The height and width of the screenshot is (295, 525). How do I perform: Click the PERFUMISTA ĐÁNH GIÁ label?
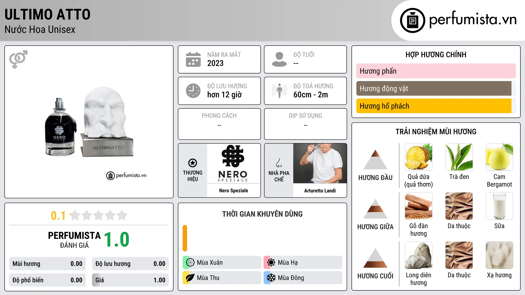pyautogui.click(x=74, y=240)
